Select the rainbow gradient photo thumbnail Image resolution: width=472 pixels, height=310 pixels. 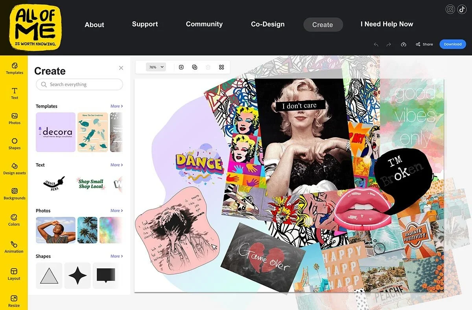[x=111, y=230]
